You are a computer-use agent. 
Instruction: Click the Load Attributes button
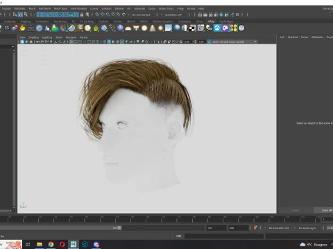click(324, 210)
